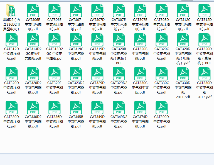
Task: Click CAT320D 电气图纸（直喷机）.PDF icon
Action: (x=205, y=40)
